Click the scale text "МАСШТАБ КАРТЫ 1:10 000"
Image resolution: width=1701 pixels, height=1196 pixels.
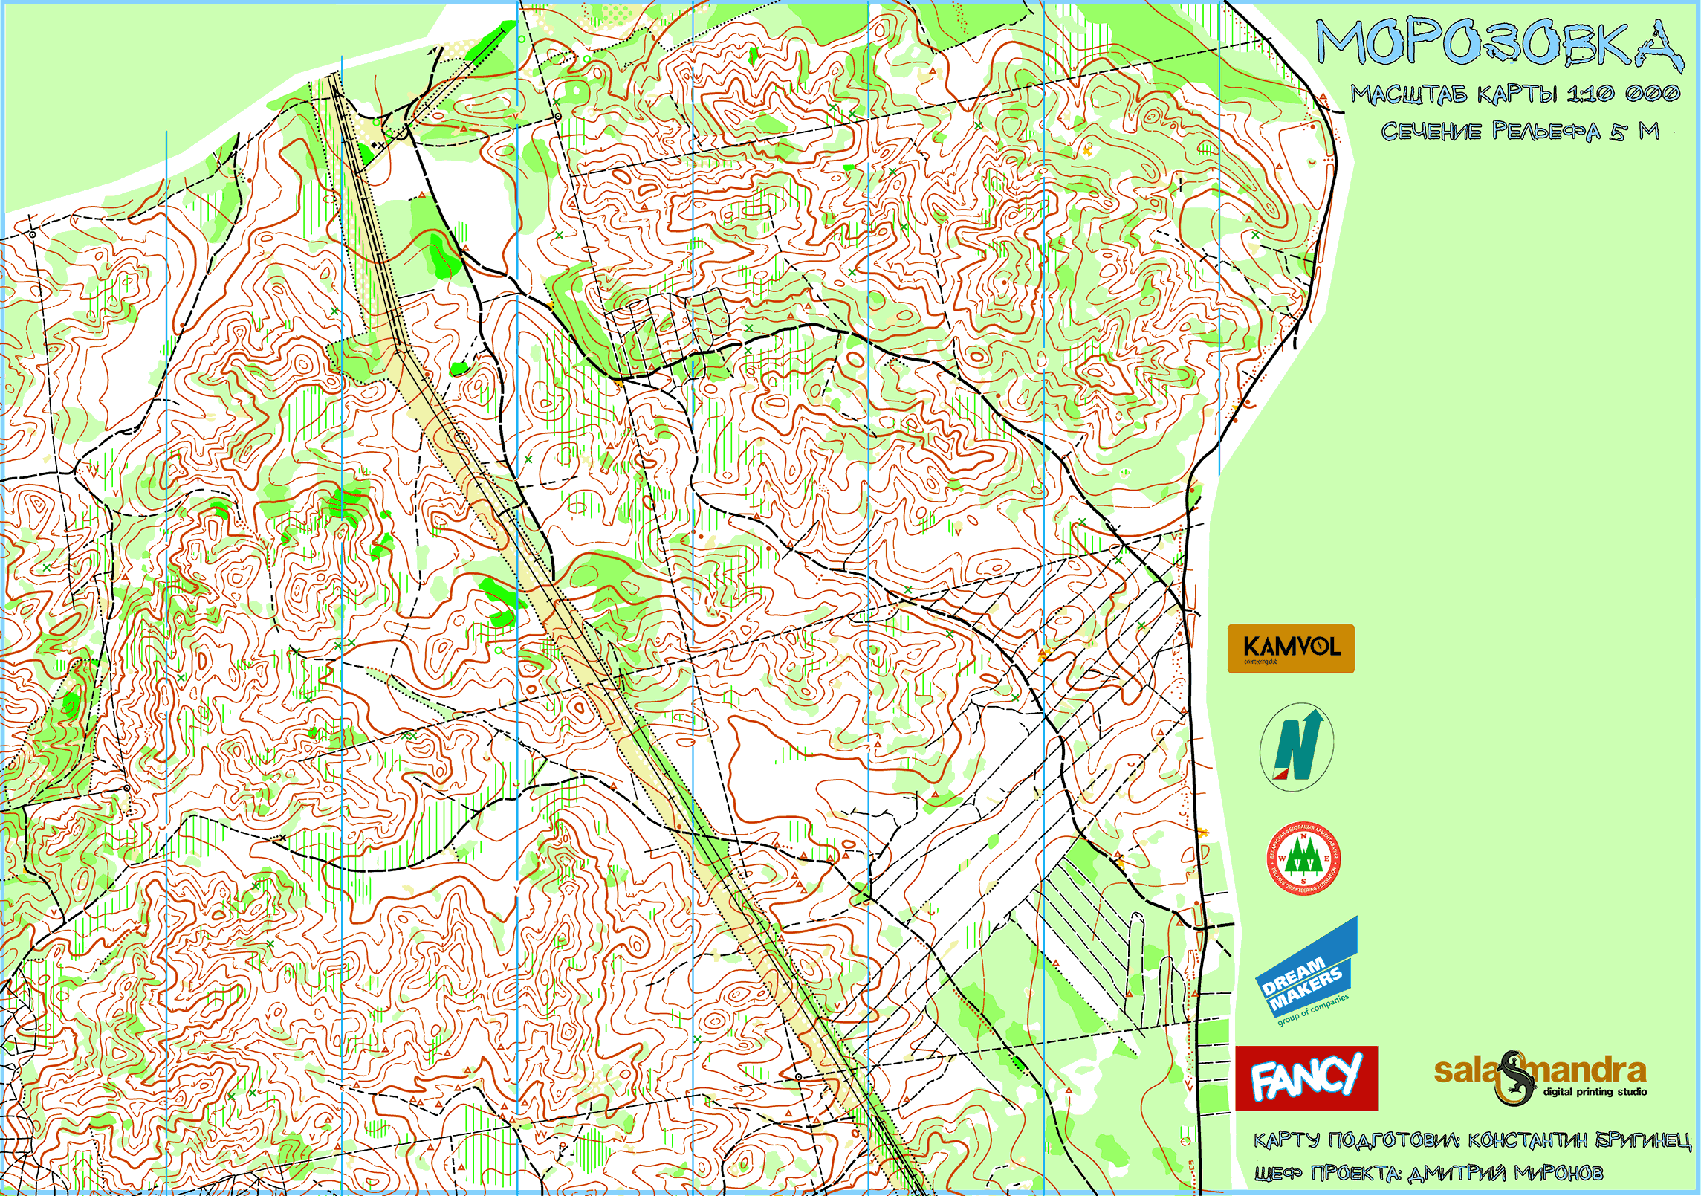1515,94
